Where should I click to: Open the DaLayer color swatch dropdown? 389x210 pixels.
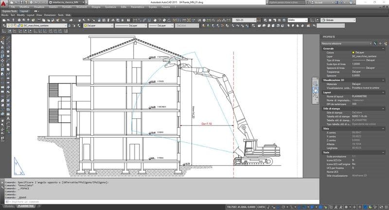(98, 25)
